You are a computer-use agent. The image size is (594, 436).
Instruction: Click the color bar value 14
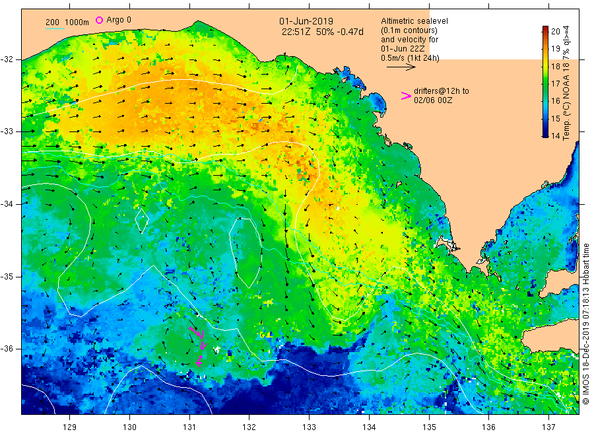coord(556,135)
